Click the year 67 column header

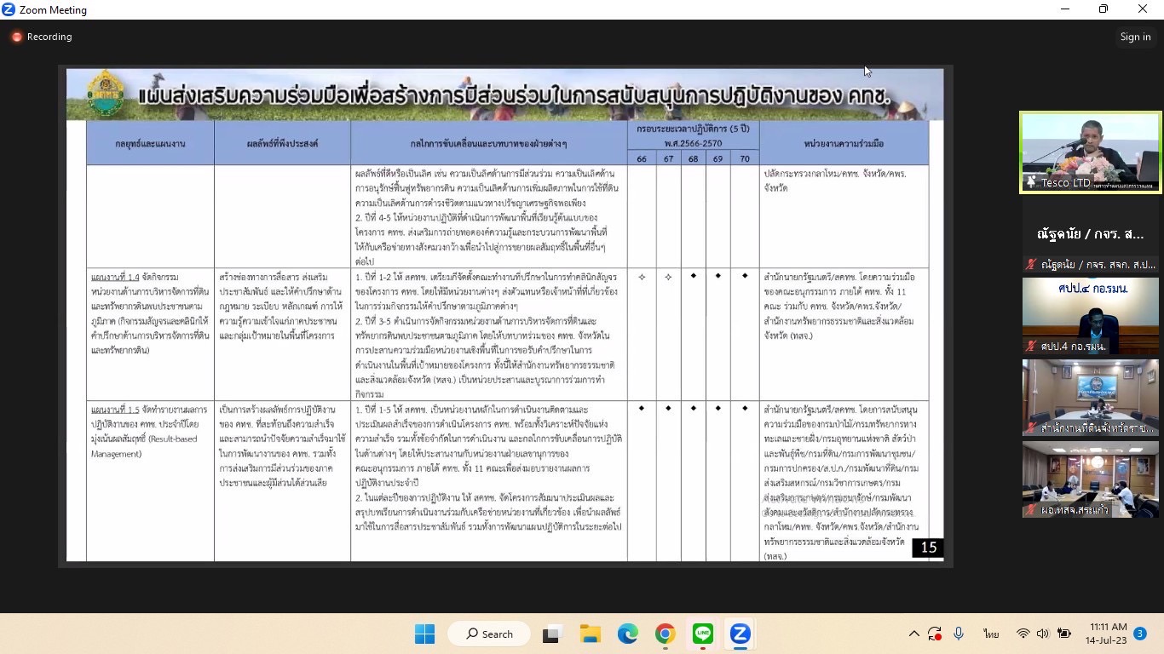[x=668, y=158]
